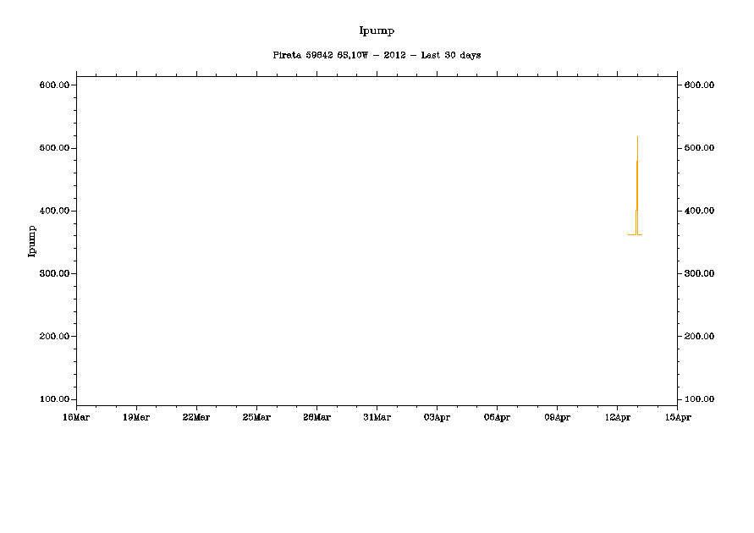Image resolution: width=754 pixels, height=533 pixels.
Task: Select the 31Mar x-axis date label
Action: pos(377,417)
